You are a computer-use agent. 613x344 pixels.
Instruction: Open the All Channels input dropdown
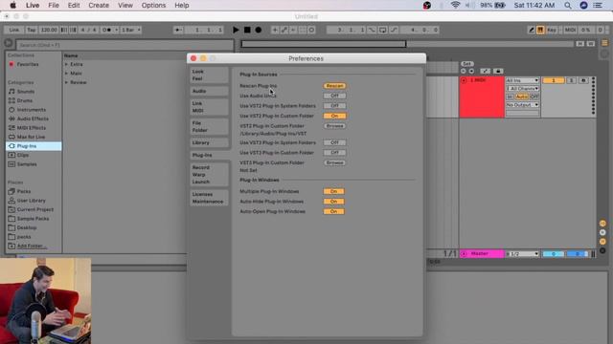coord(522,89)
